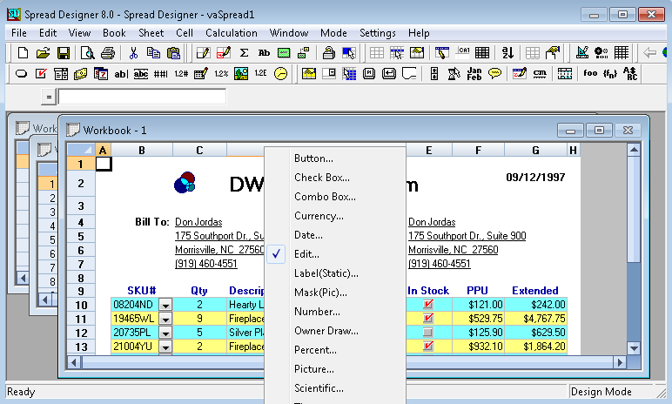Click the gear settings toolbar icon

coord(601,53)
